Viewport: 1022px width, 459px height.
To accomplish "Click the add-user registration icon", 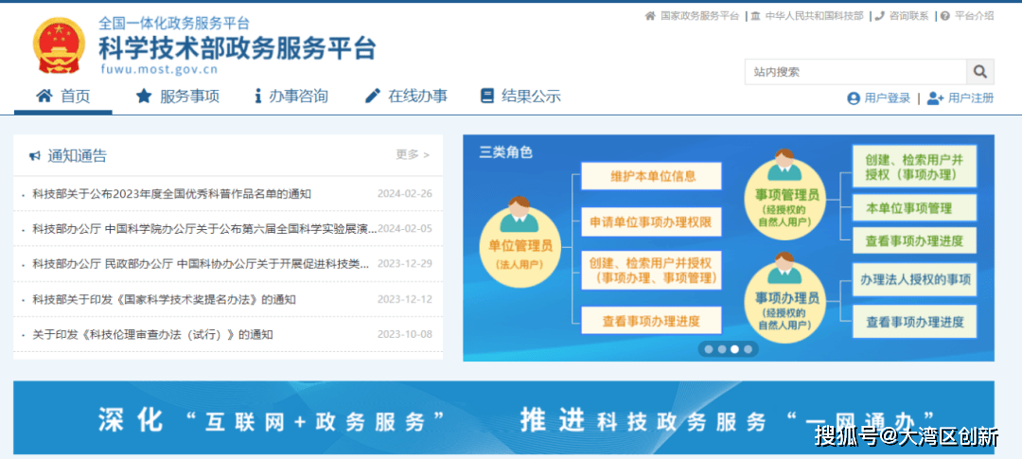I will [x=935, y=98].
